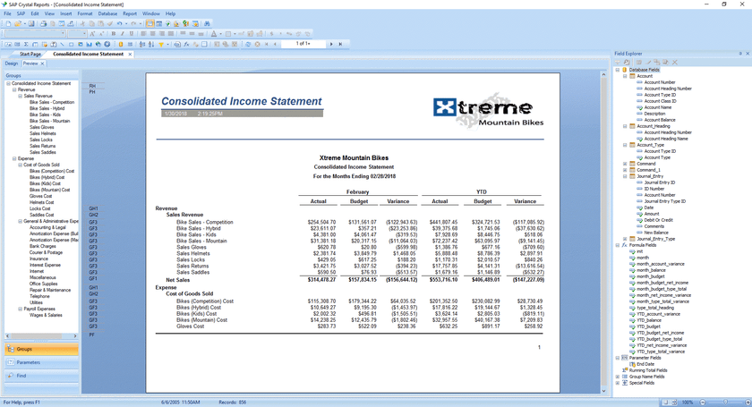This screenshot has width=752, height=407.
Task: Click the New report icon
Action: click(x=8, y=23)
